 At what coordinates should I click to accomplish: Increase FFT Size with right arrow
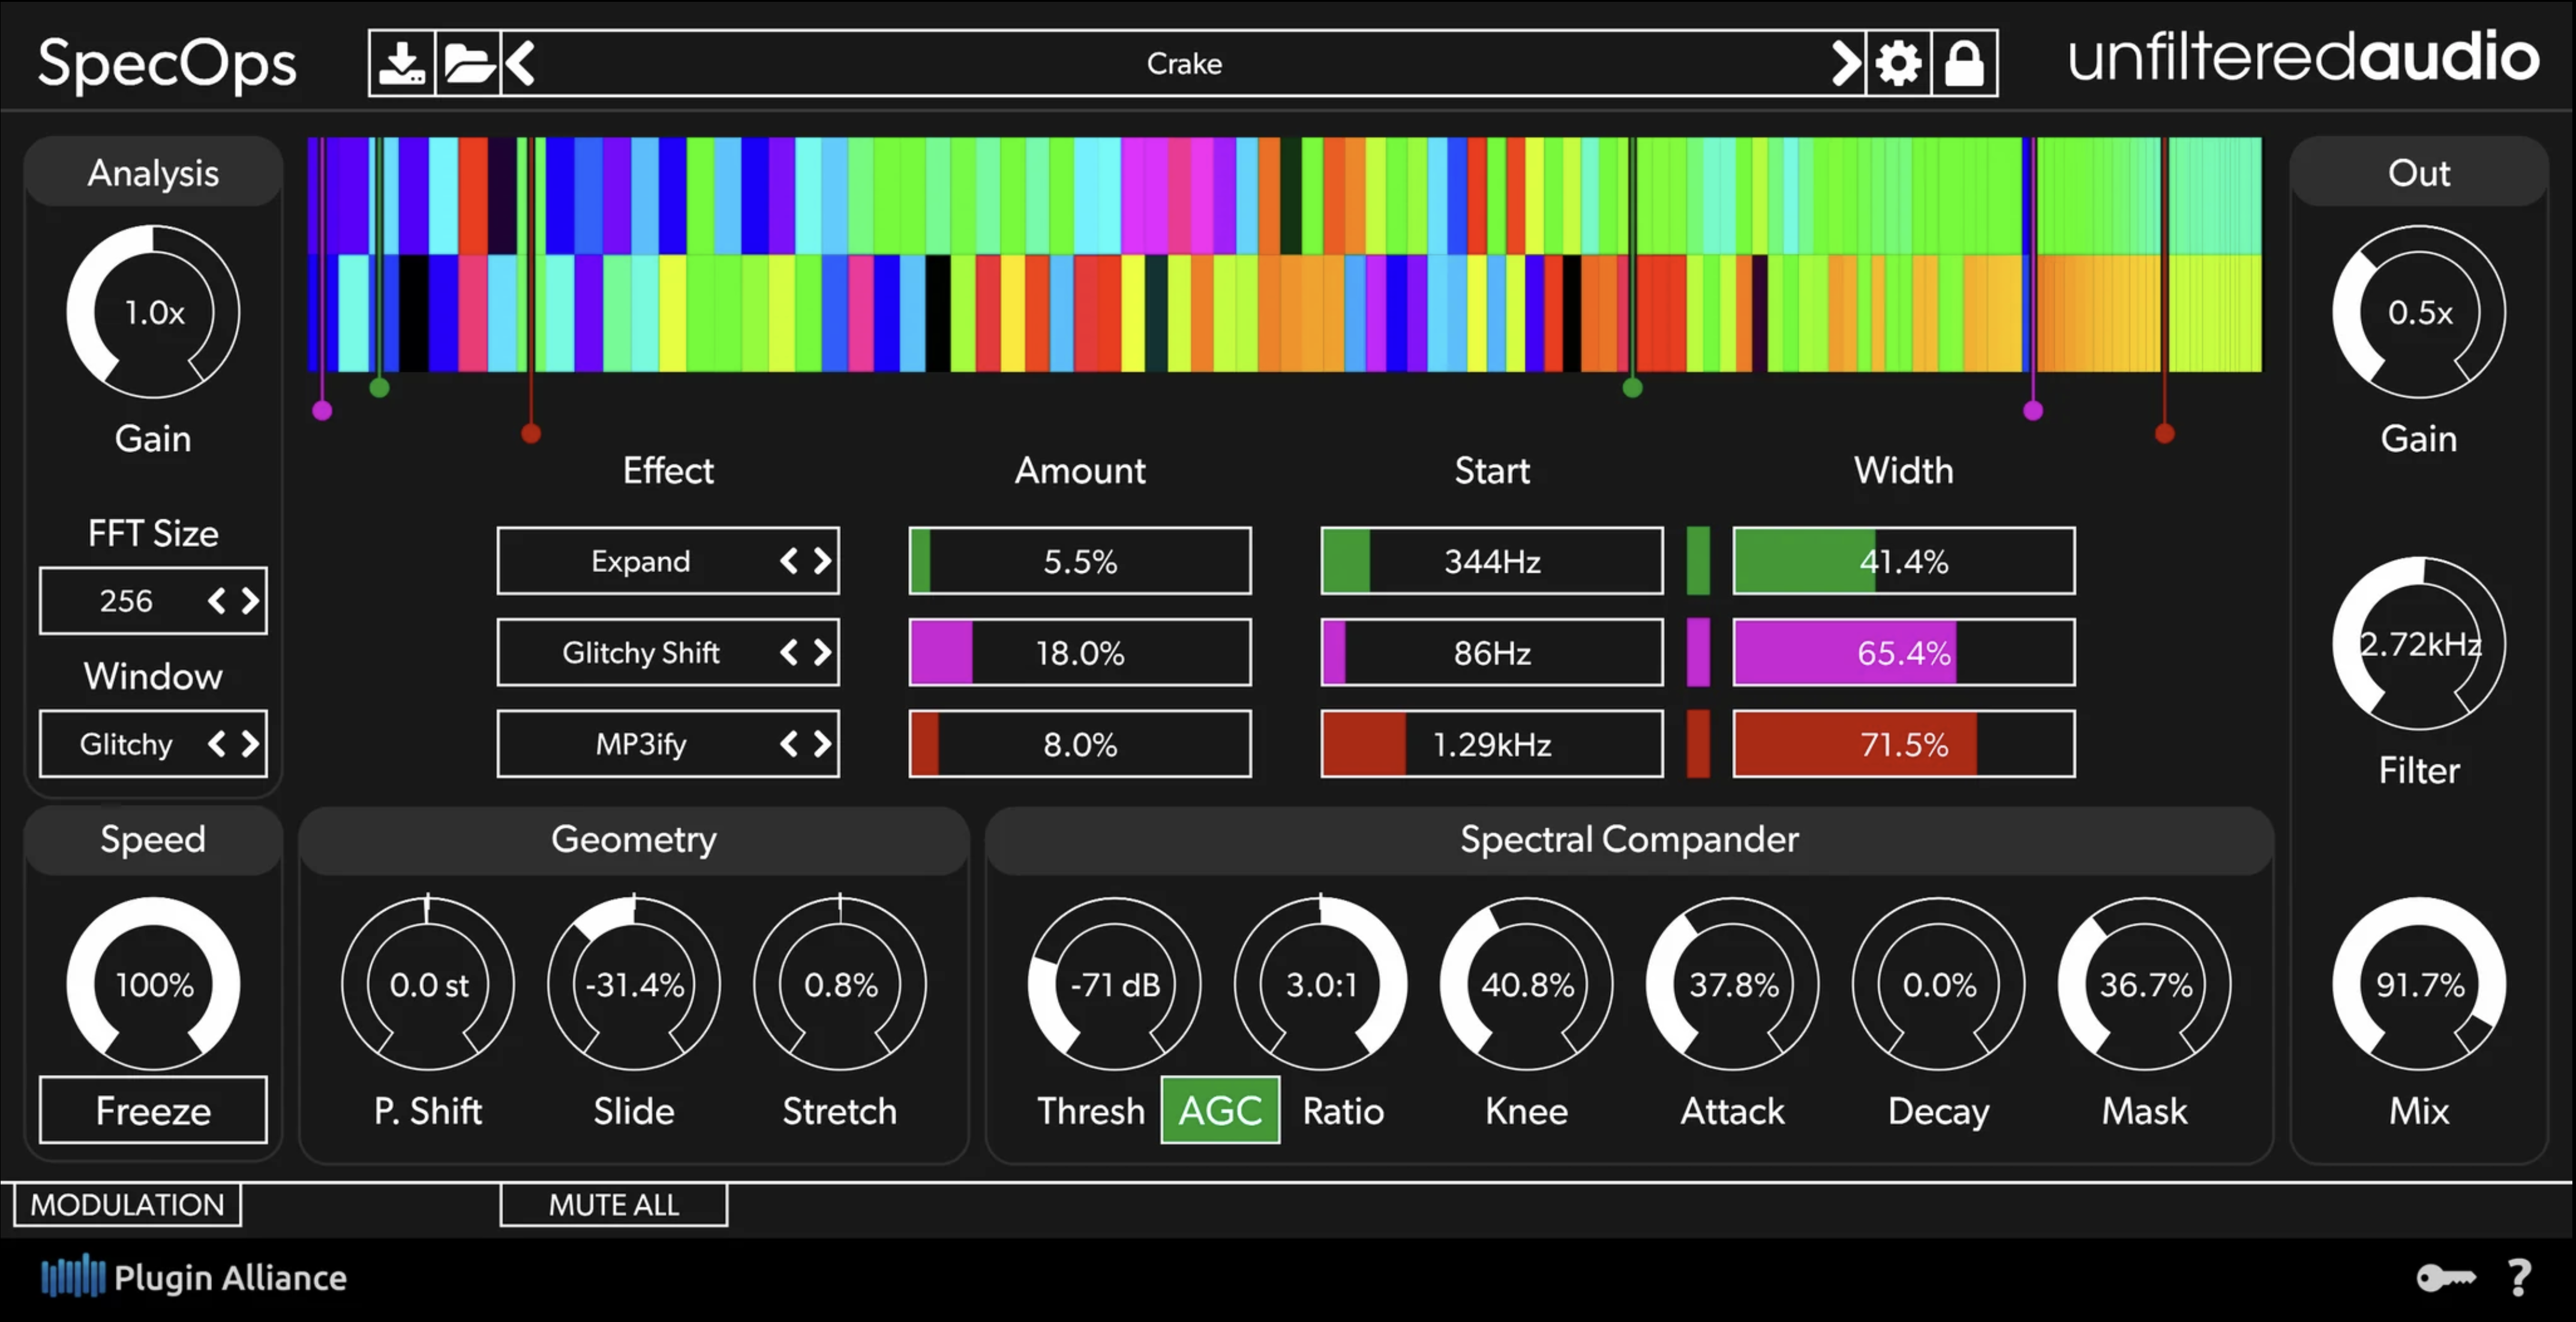coord(250,600)
